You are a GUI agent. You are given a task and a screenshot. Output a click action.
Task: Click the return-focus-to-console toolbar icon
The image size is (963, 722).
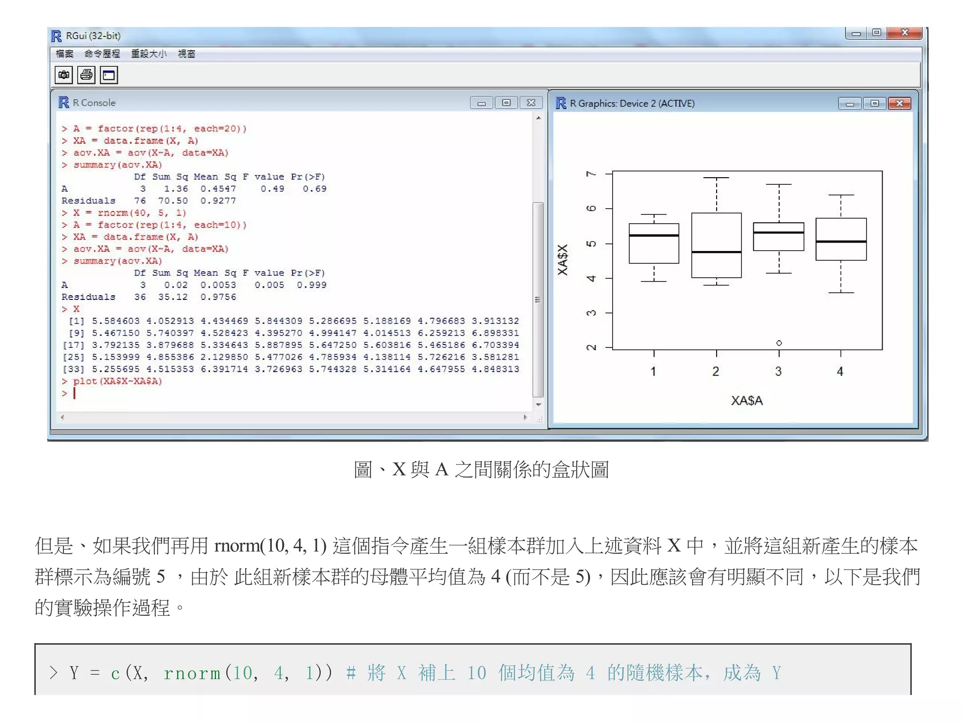(109, 75)
